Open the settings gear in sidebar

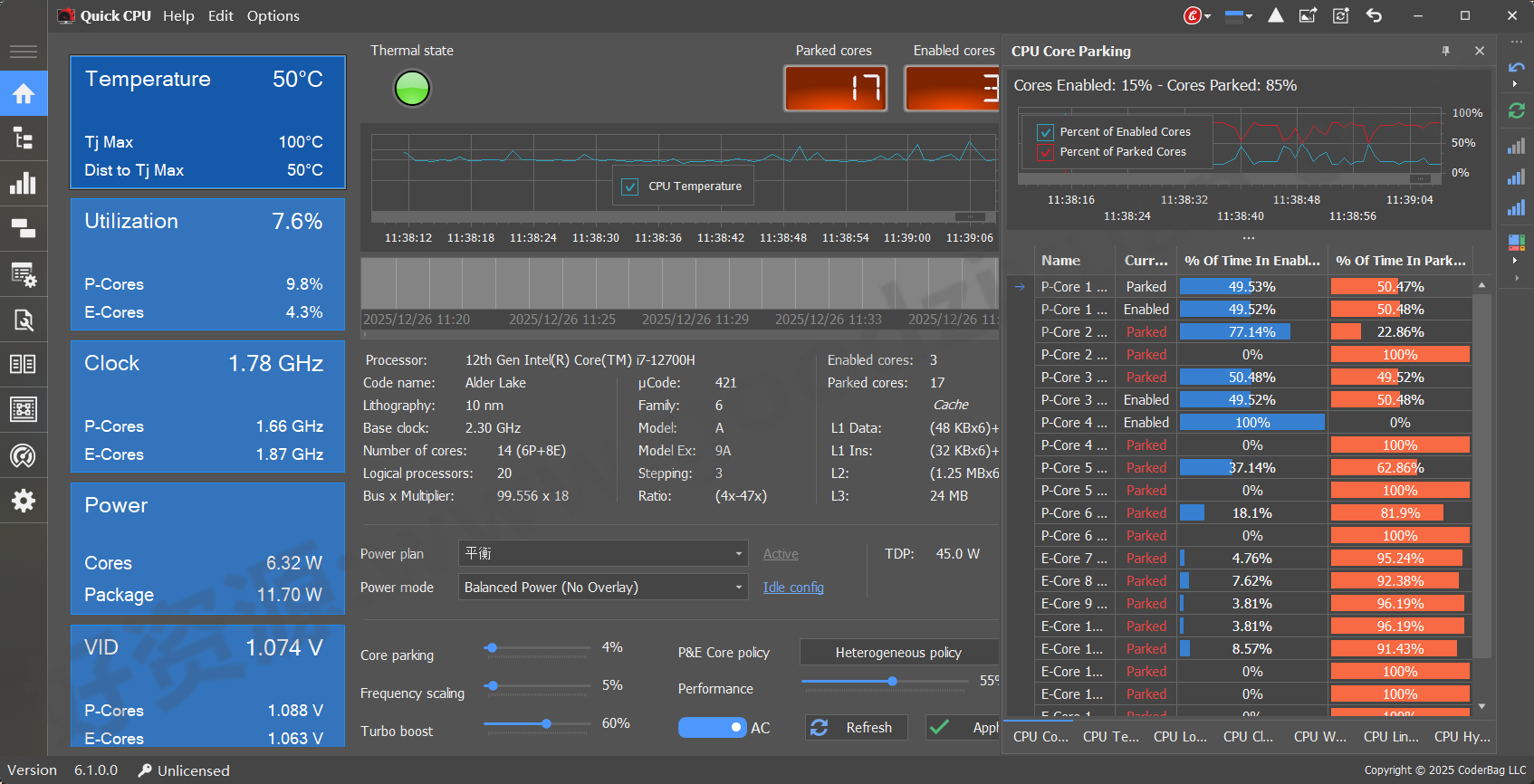24,501
